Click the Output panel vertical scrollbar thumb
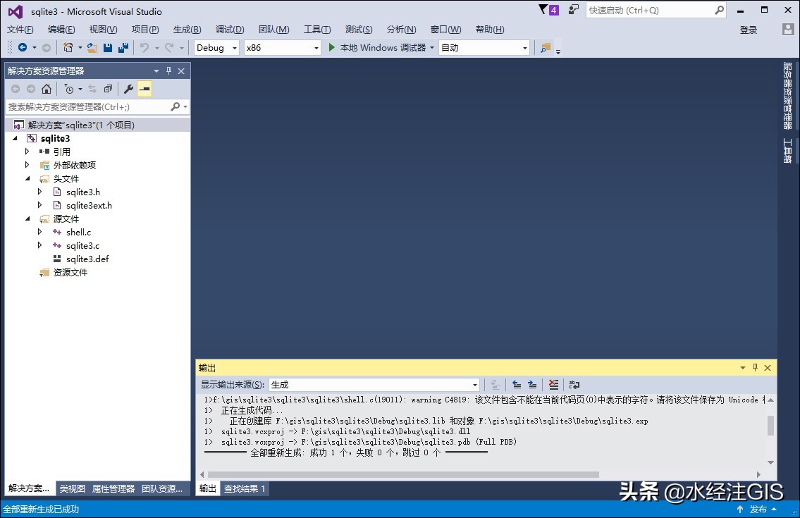Image resolution: width=800 pixels, height=518 pixels. (x=770, y=426)
